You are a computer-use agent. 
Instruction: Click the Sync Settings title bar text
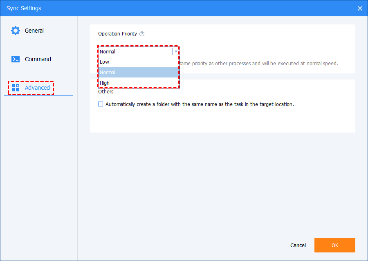point(24,8)
